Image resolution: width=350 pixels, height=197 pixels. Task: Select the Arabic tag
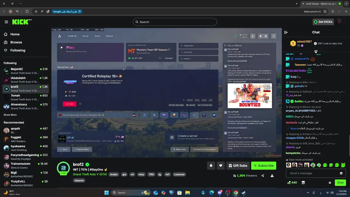coord(114,174)
